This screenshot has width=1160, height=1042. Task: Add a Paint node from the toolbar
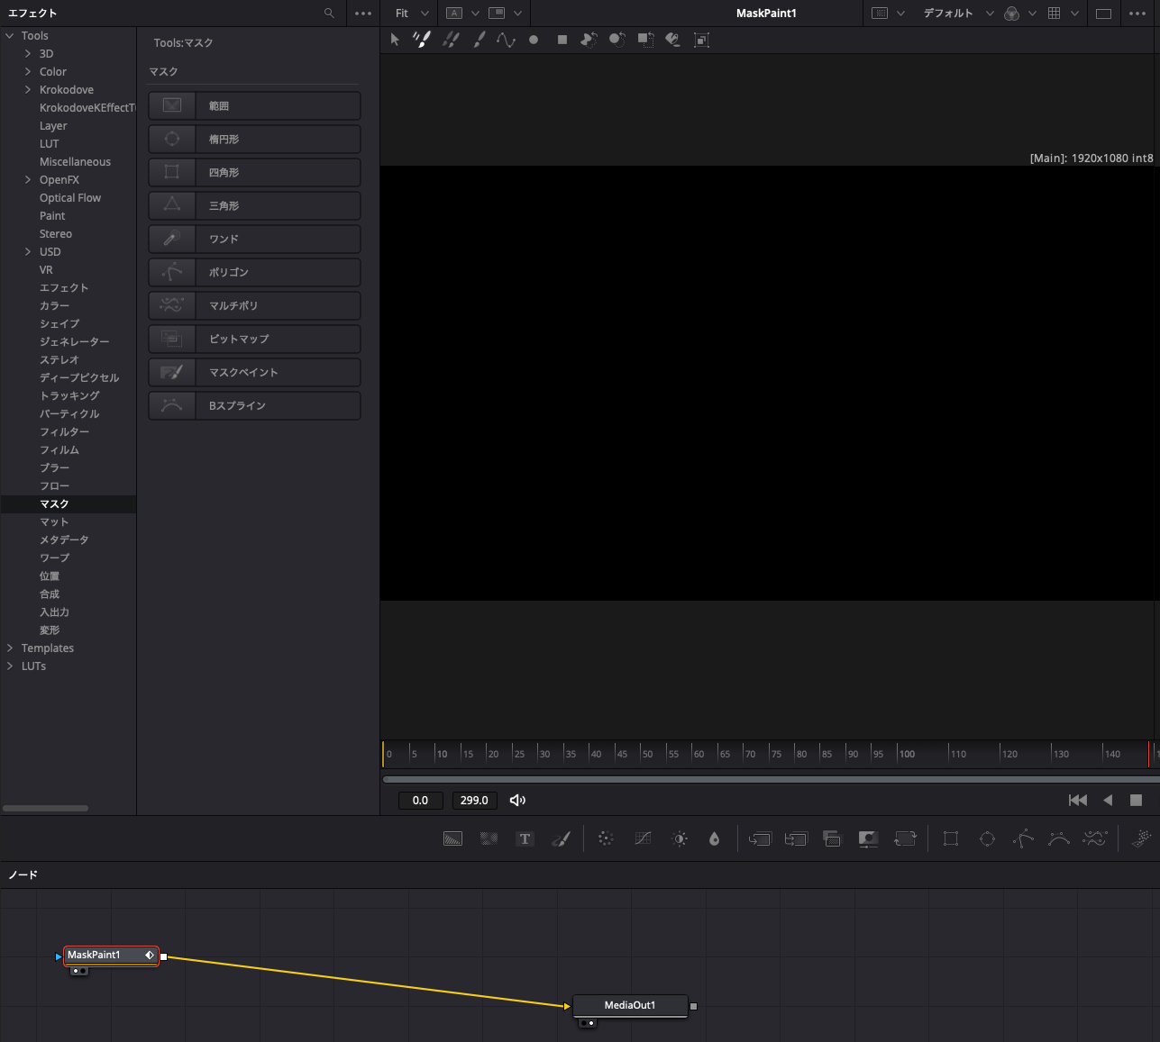click(x=561, y=838)
